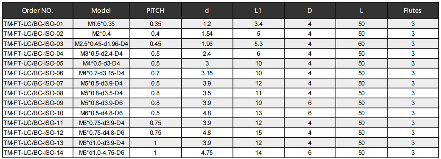Click the 0.35 pitch value
Image resolution: width=441 pixels, height=159 pixels.
tap(155, 24)
